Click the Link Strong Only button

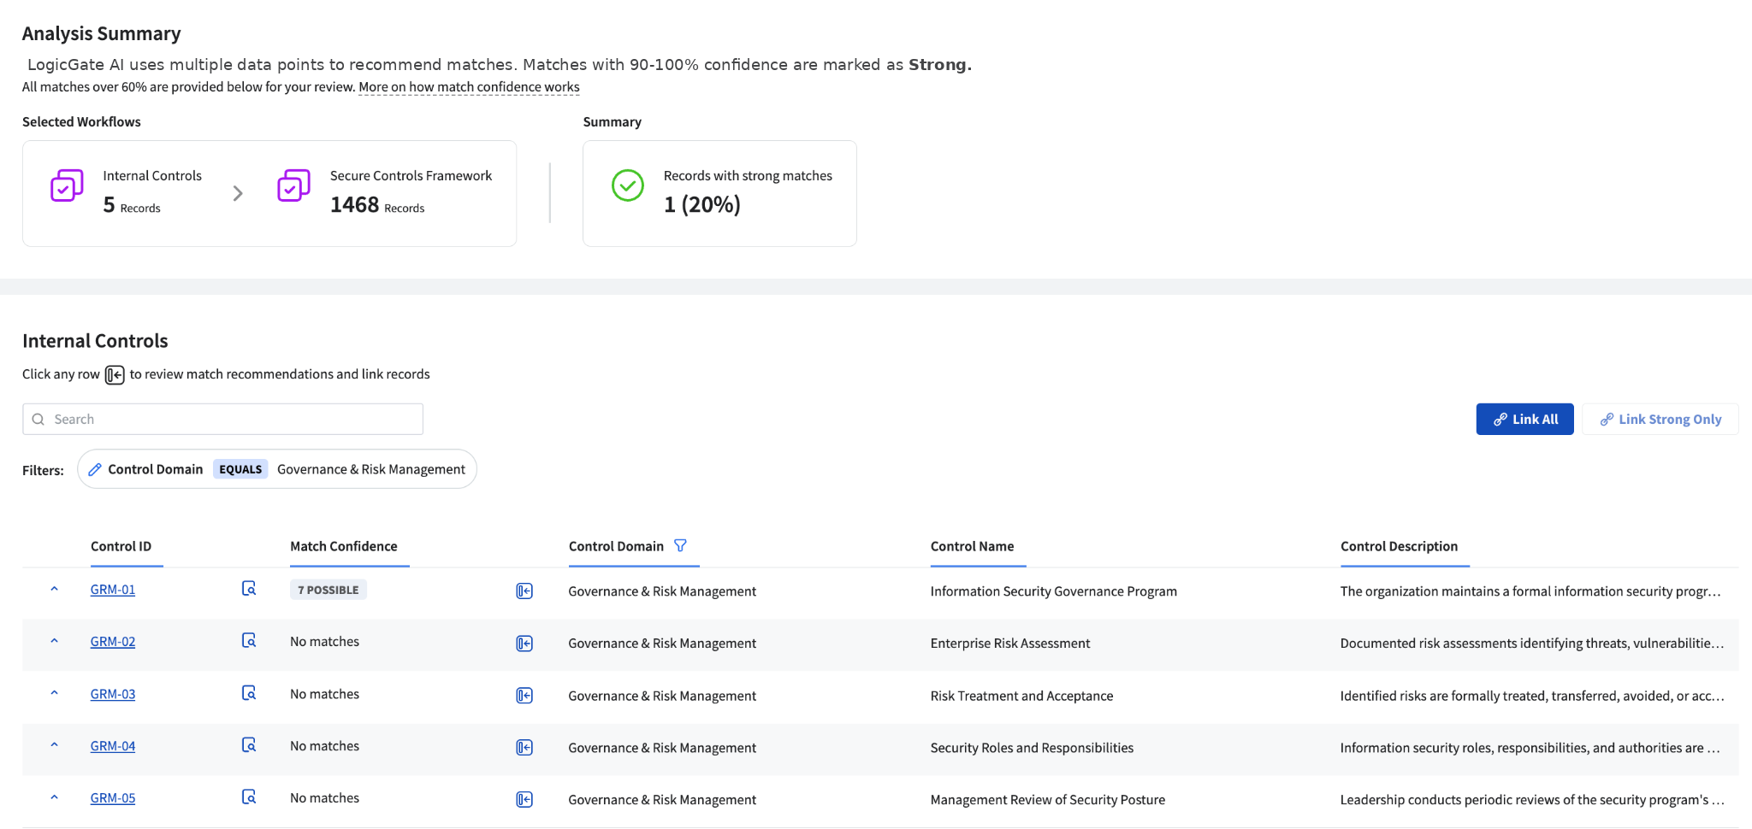tap(1660, 420)
